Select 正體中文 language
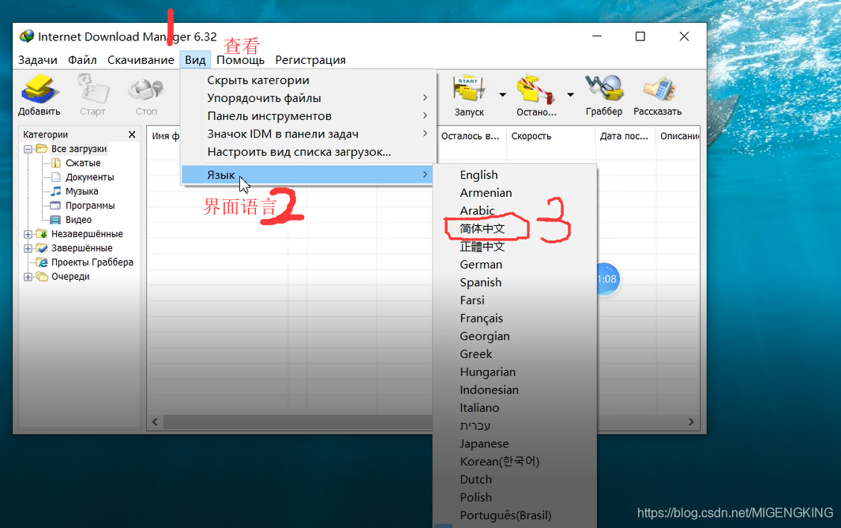 click(x=482, y=247)
